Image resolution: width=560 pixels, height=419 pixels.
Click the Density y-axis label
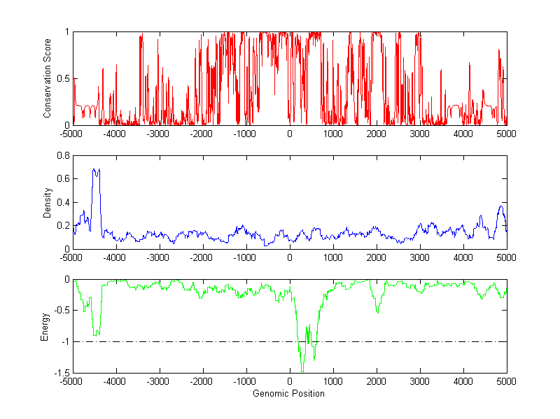pos(48,202)
